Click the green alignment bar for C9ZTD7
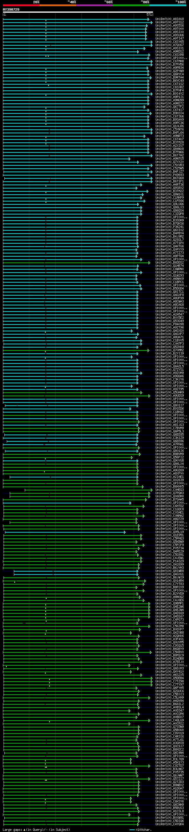189x832 pixels. 76,766
